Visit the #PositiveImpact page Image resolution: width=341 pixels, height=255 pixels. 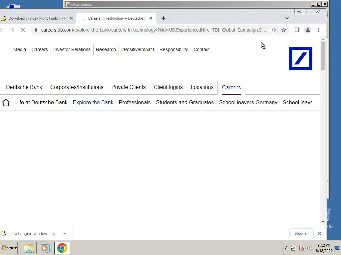pyautogui.click(x=138, y=50)
